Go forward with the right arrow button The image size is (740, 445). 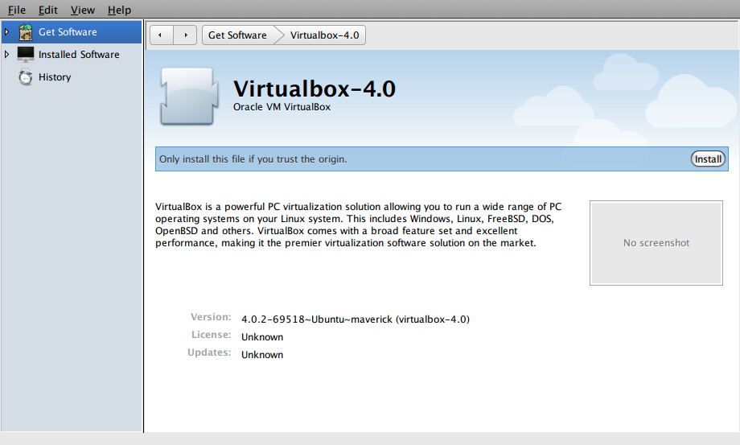(x=185, y=35)
